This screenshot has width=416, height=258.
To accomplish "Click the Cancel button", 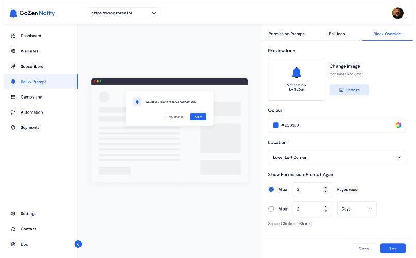I will point(364,249).
